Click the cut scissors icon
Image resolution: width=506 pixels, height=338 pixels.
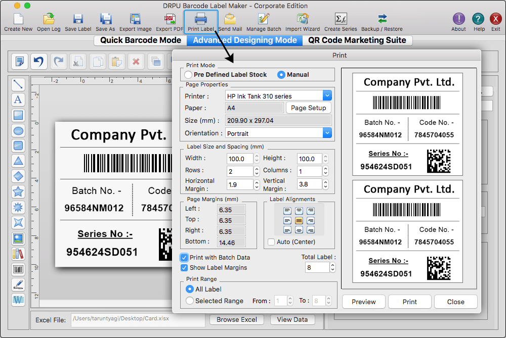(x=78, y=61)
